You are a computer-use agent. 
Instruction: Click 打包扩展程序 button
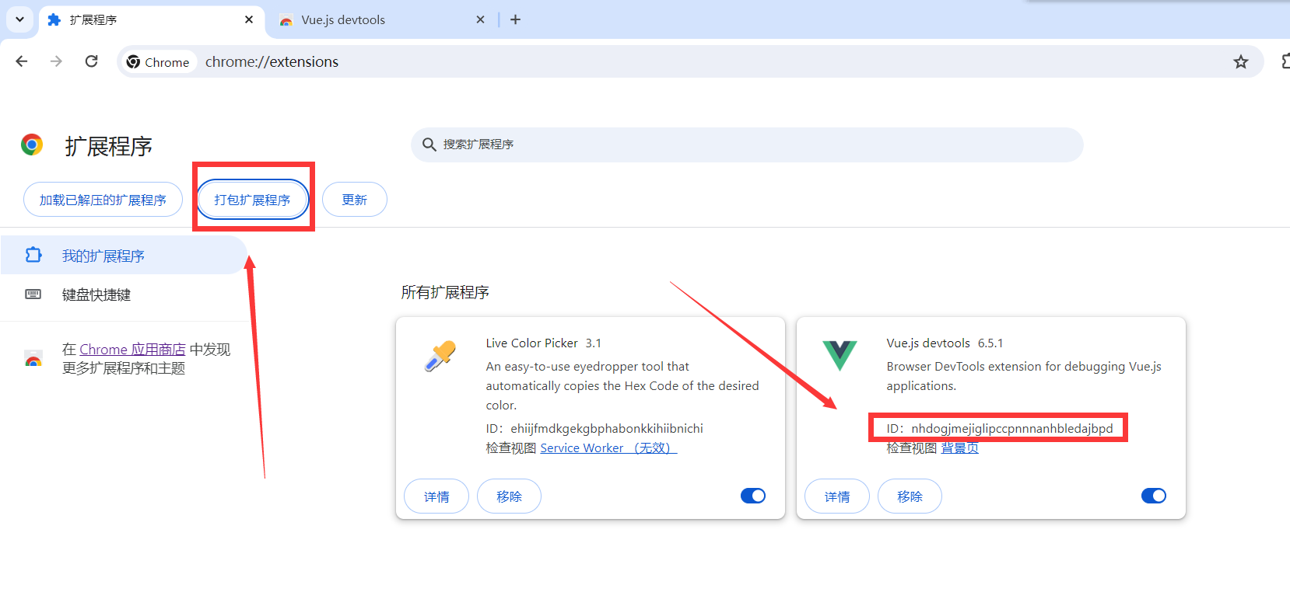[x=252, y=200]
